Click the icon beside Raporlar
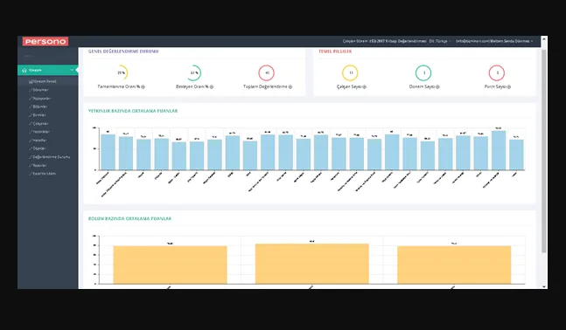 (31, 165)
